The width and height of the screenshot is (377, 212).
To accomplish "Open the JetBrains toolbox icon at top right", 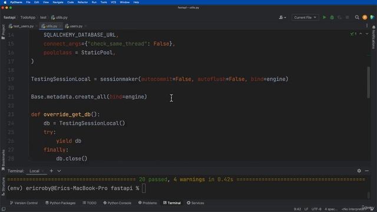I will click(x=372, y=17).
